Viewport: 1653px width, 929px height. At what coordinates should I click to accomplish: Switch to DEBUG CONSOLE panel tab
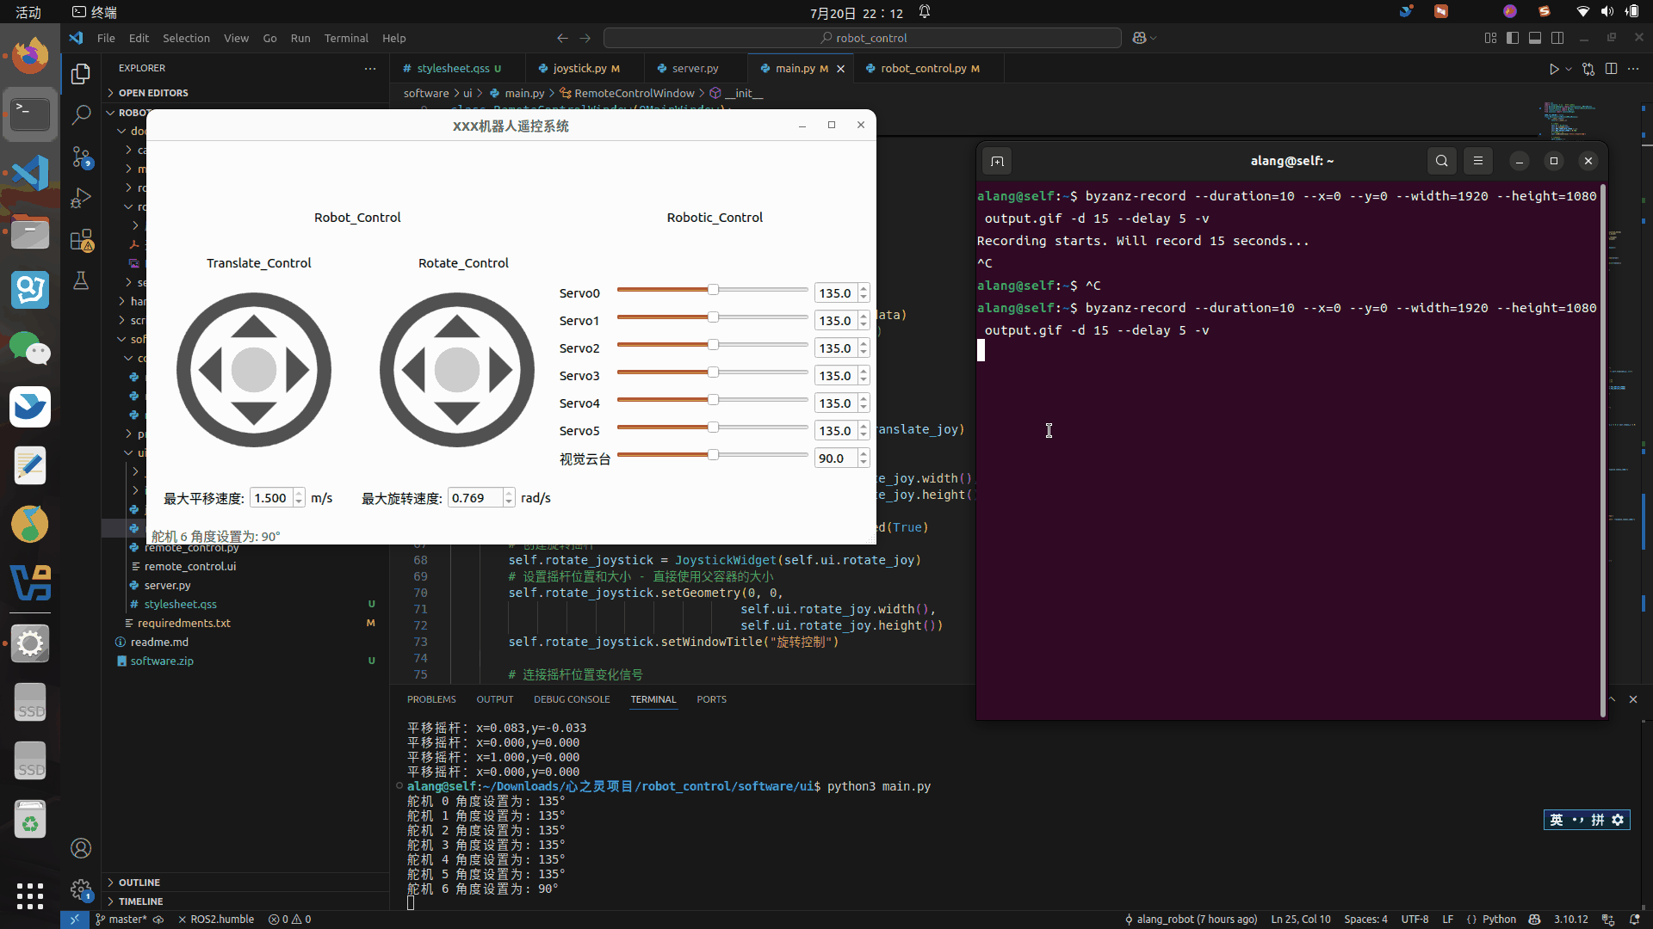572,699
